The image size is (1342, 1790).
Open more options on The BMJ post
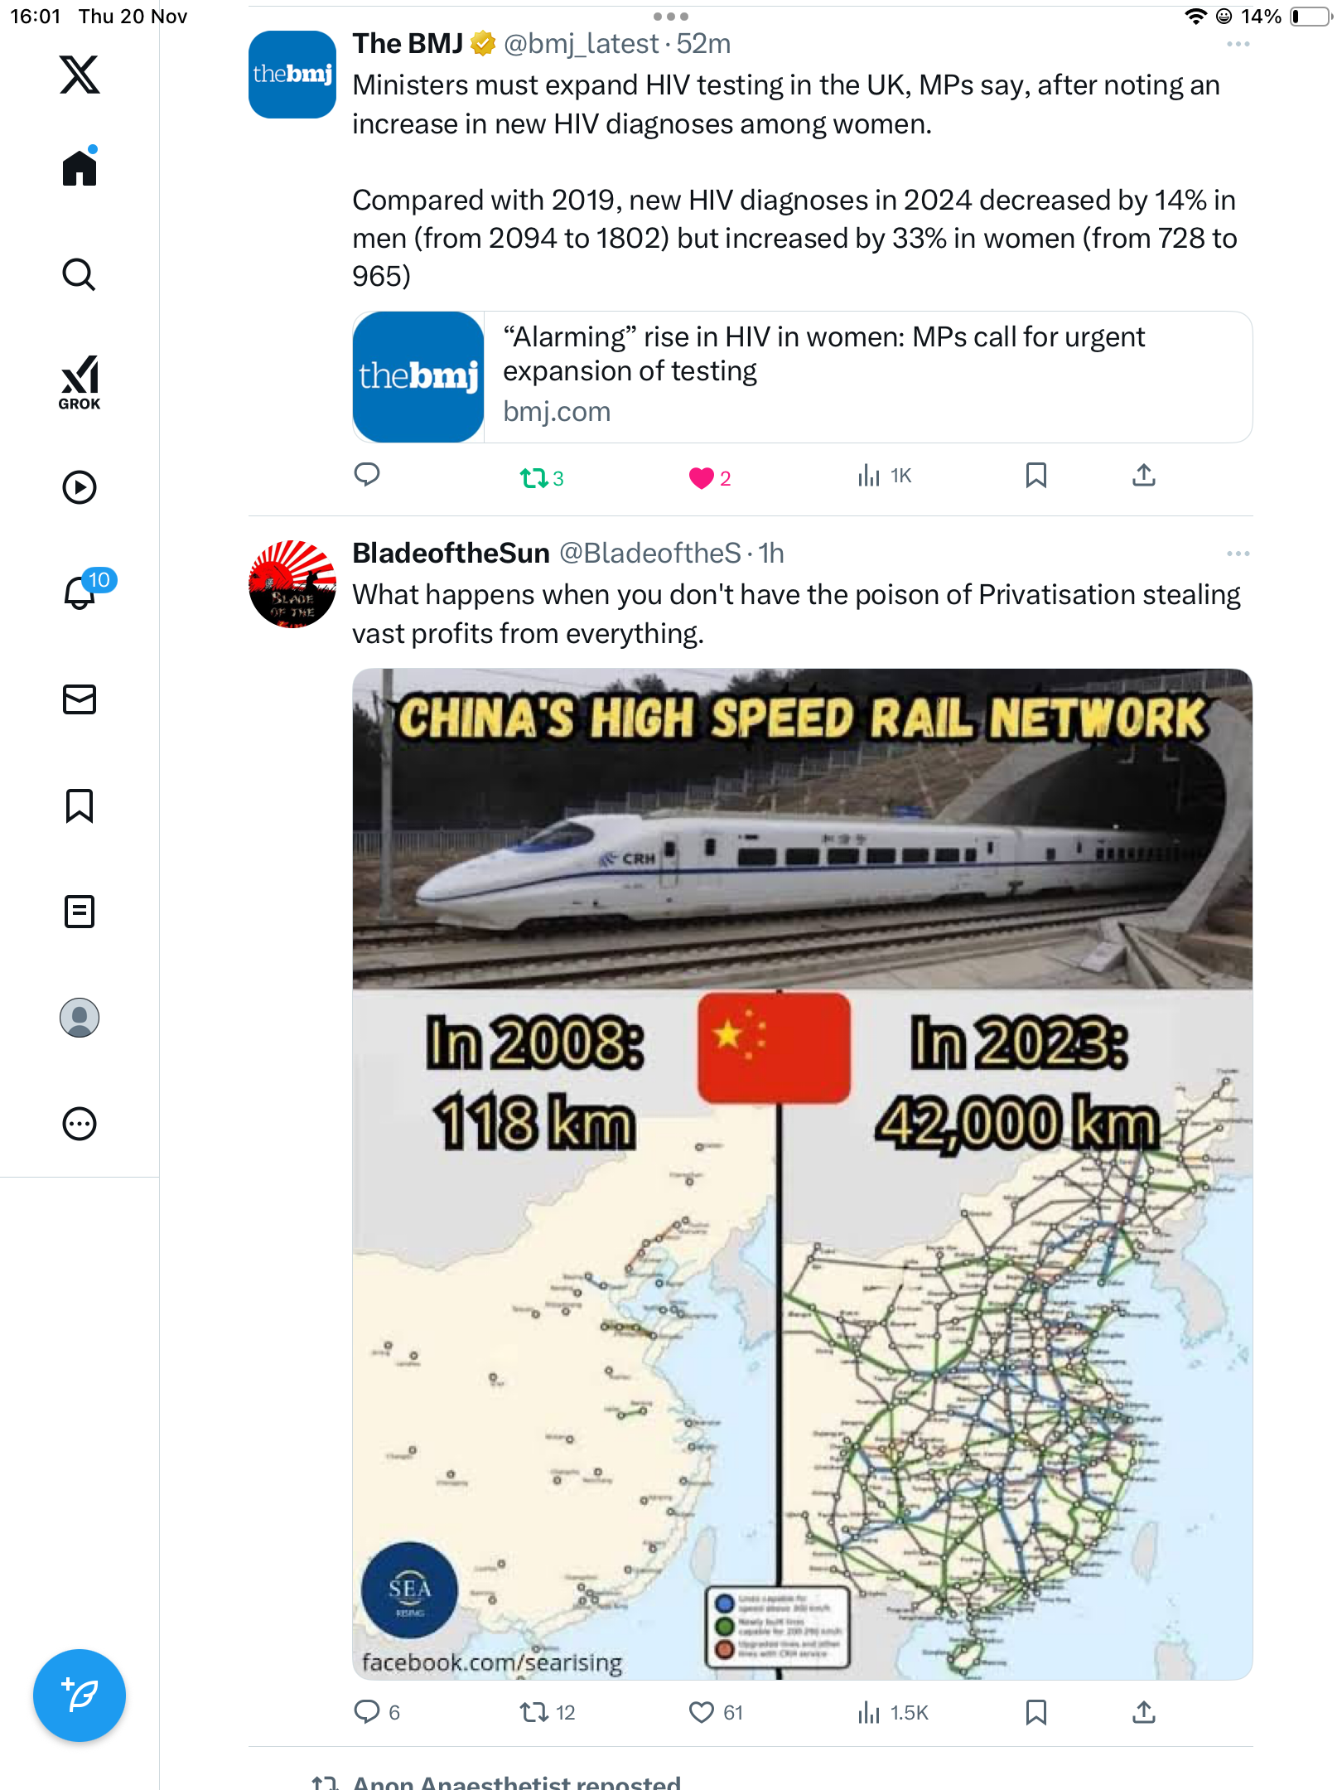(x=1238, y=44)
